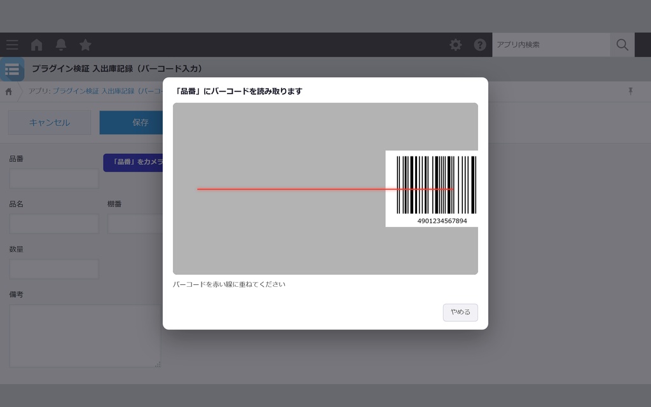Open help question mark icon
This screenshot has height=407, width=651.
coord(480,45)
